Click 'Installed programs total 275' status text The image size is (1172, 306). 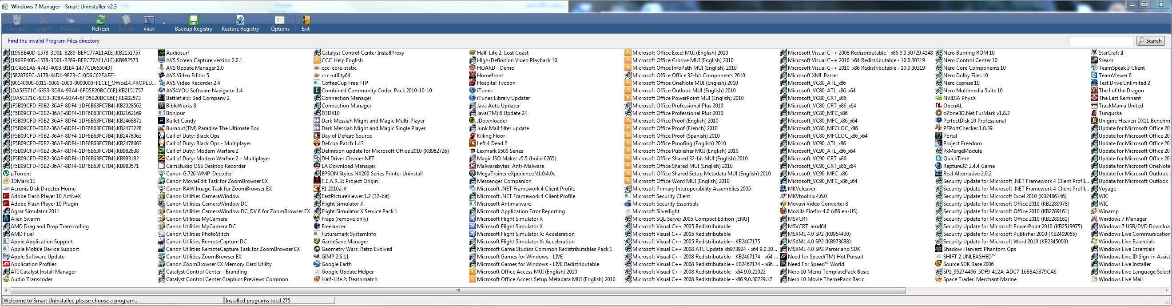tap(258, 301)
